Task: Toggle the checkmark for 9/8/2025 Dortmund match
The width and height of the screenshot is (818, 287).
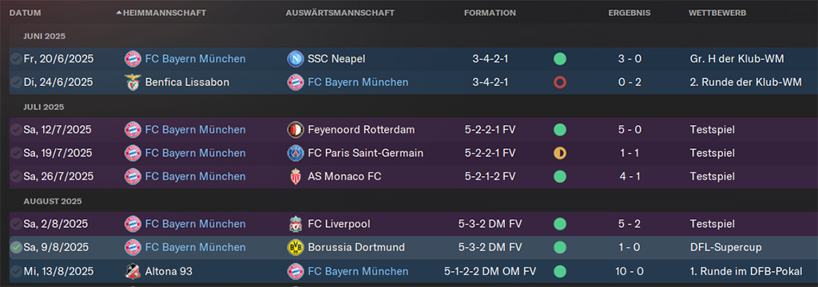Action: coord(16,247)
